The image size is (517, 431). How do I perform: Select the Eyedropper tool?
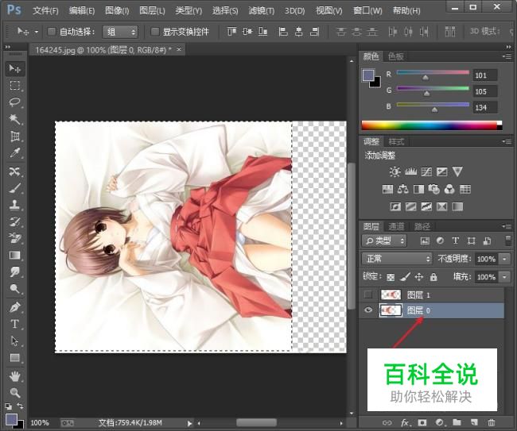coord(15,152)
